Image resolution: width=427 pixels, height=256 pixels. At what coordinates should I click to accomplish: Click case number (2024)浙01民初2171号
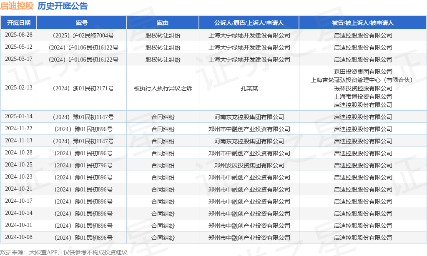(82, 88)
